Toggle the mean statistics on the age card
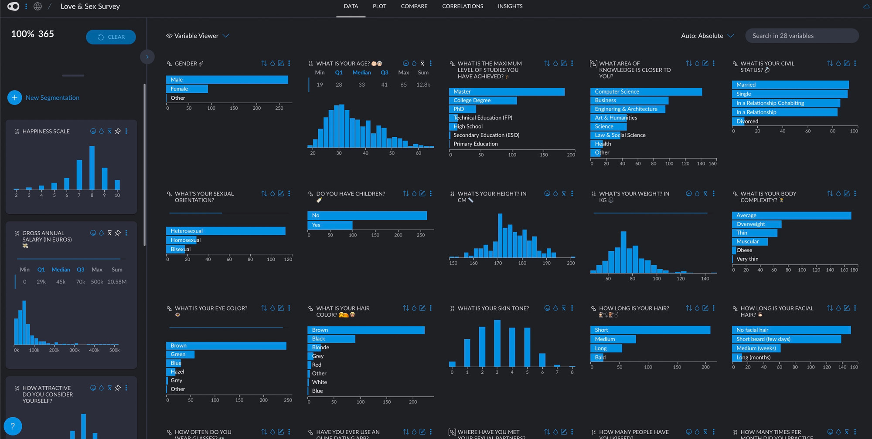The height and width of the screenshot is (439, 872). tap(422, 64)
